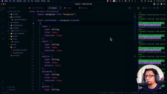The image size is (167, 94).
Task: Open the Selection menu
Action: point(19,1)
